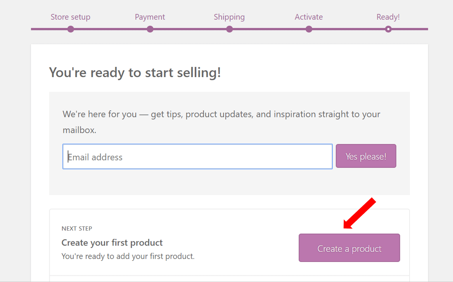The height and width of the screenshot is (282, 453).
Task: Click the Store setup step label
Action: 71,17
